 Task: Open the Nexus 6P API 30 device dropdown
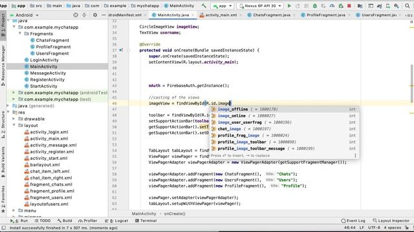(260, 6)
